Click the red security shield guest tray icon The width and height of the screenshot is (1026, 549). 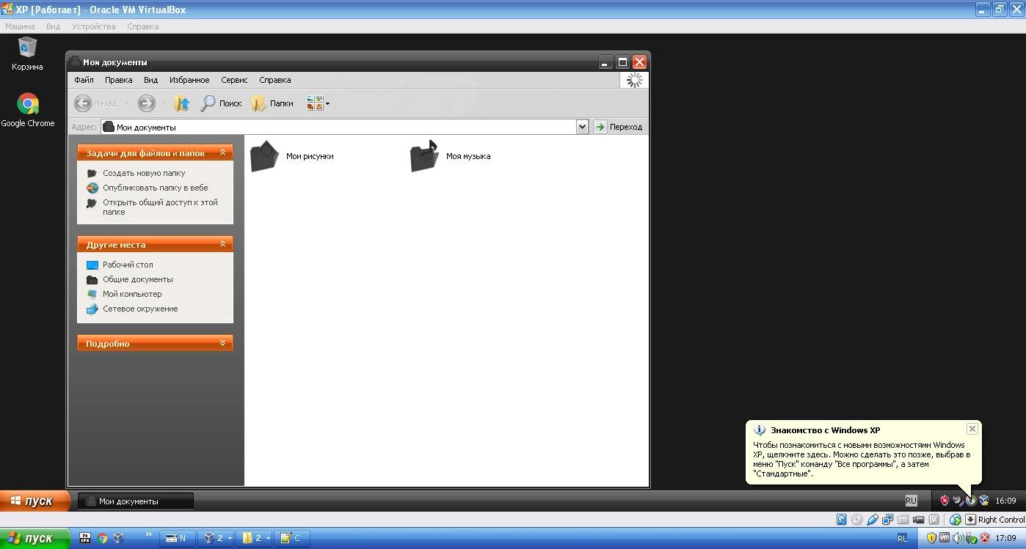coord(945,501)
